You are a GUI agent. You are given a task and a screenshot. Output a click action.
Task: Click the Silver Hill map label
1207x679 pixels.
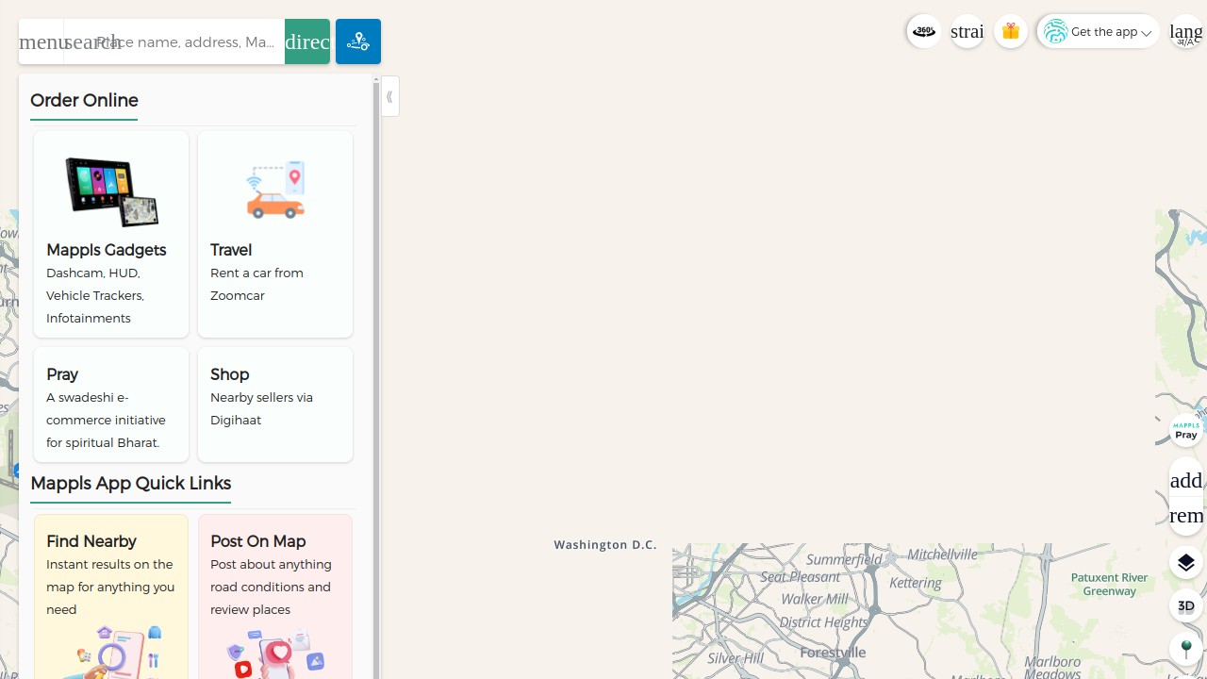click(x=735, y=657)
